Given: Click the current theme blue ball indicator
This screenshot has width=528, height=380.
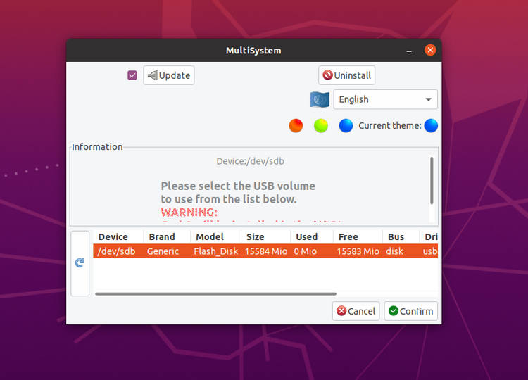Looking at the screenshot, I should pos(431,126).
